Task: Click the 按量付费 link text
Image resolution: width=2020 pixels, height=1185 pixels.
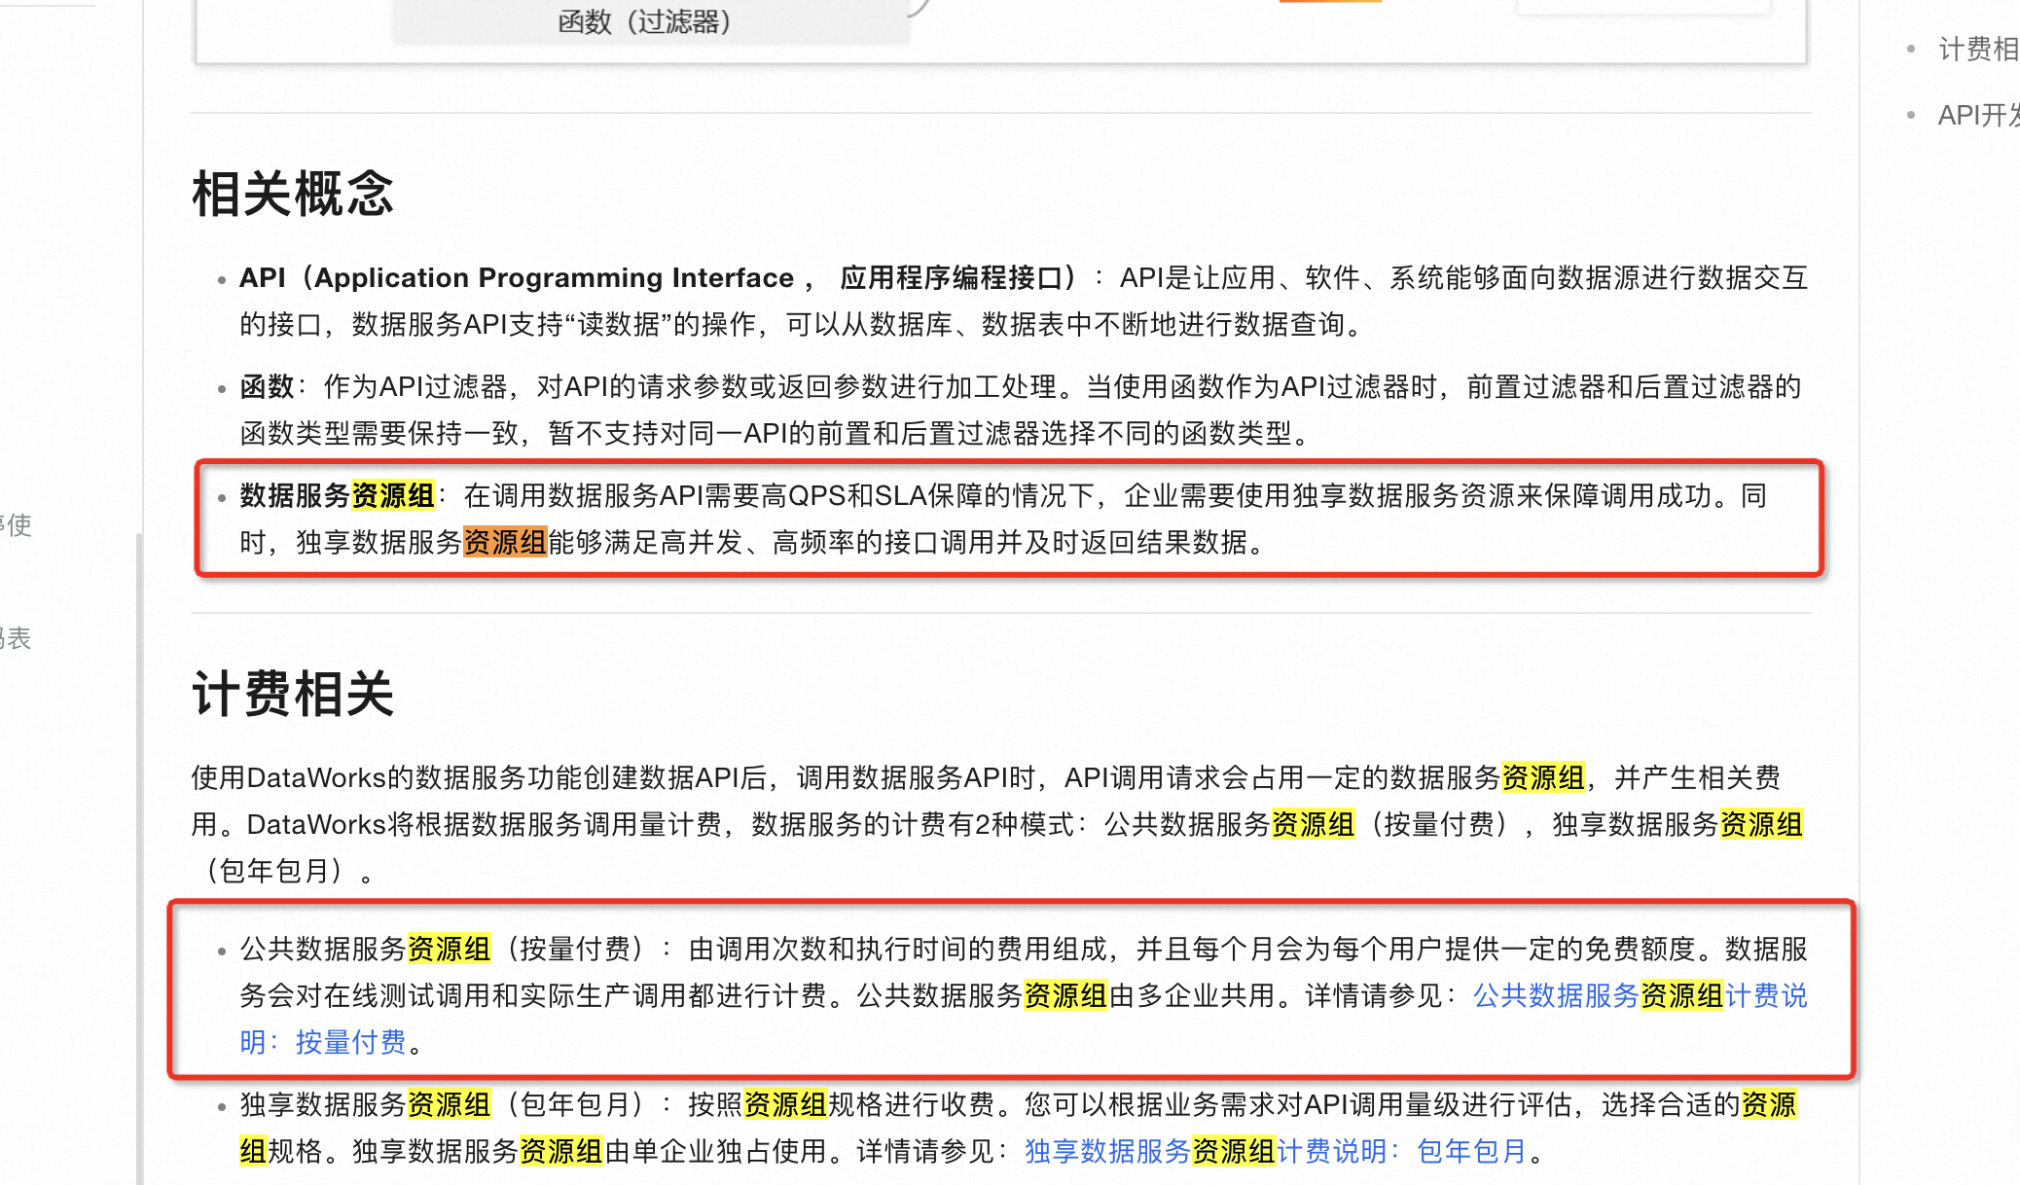Action: [x=350, y=1042]
